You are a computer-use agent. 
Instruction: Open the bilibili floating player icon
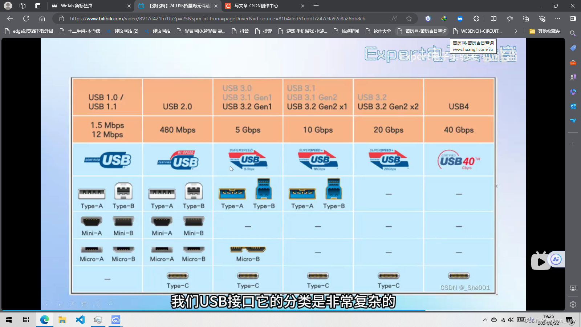coord(541,261)
